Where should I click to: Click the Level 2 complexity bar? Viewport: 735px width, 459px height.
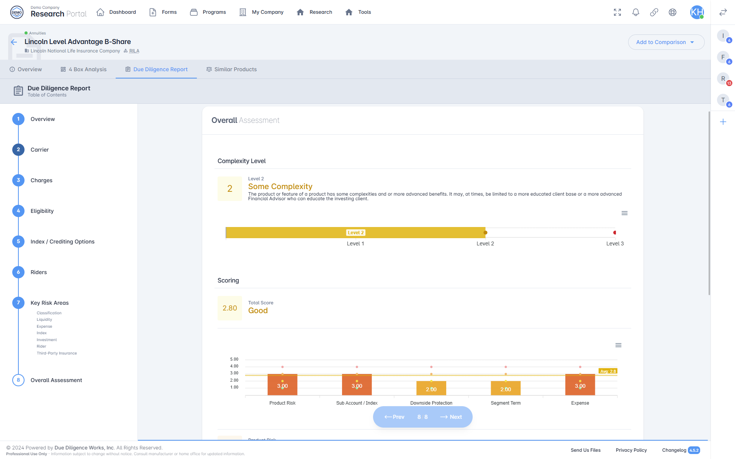pos(355,233)
